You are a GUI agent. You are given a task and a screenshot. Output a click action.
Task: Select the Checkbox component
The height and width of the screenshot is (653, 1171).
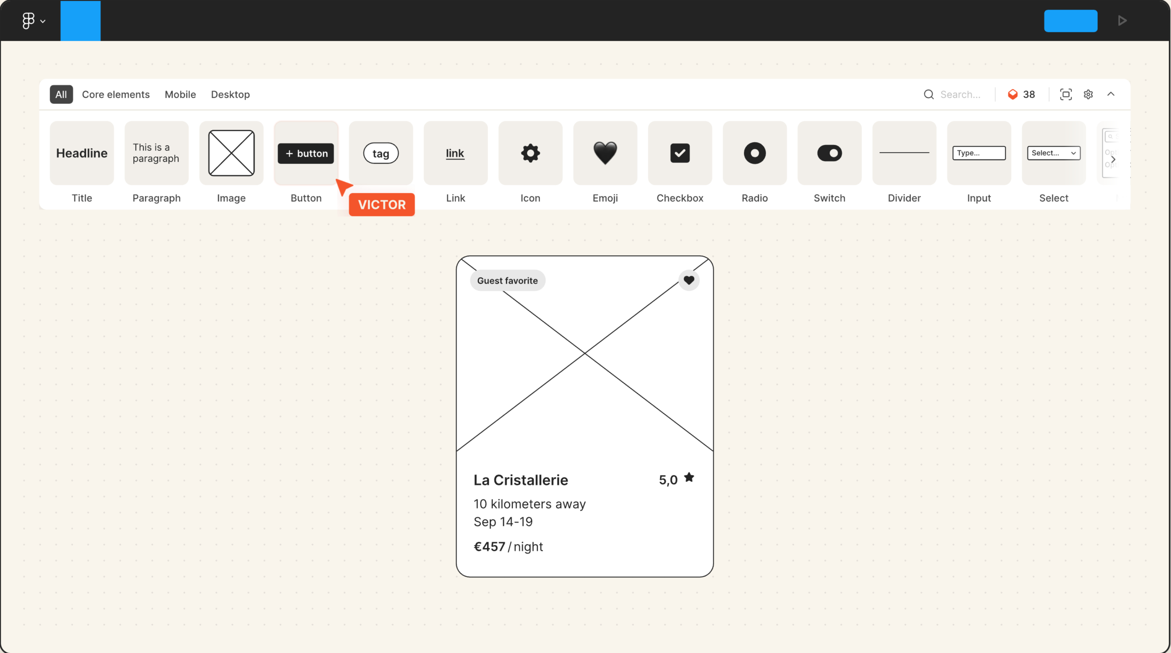tap(679, 153)
